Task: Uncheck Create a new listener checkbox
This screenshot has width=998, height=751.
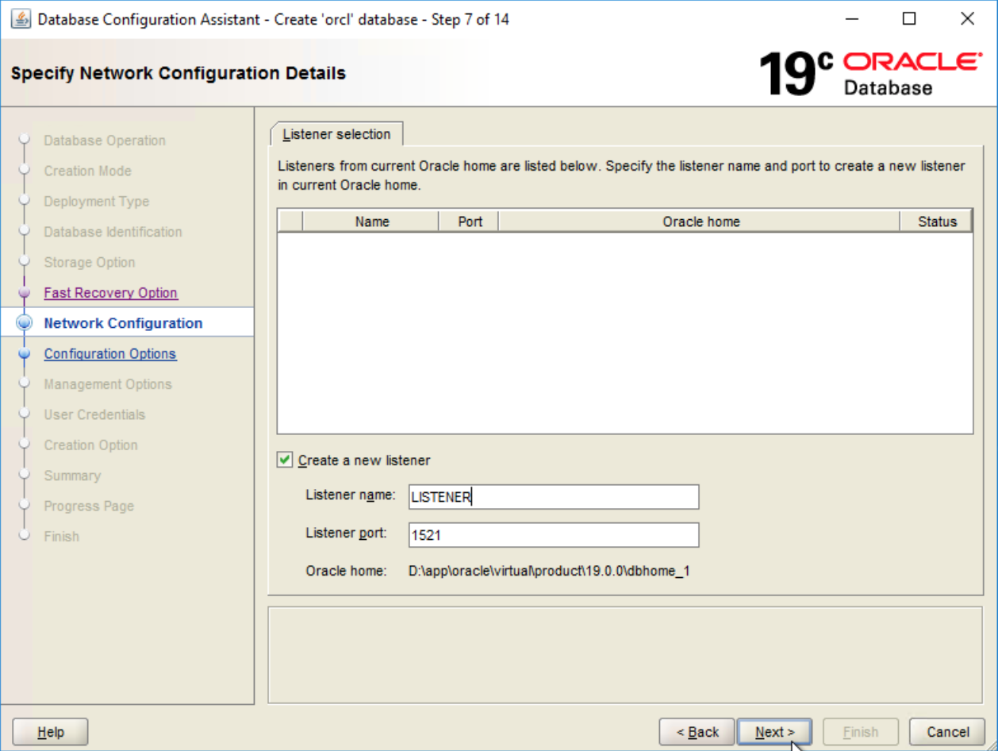Action: coord(285,460)
